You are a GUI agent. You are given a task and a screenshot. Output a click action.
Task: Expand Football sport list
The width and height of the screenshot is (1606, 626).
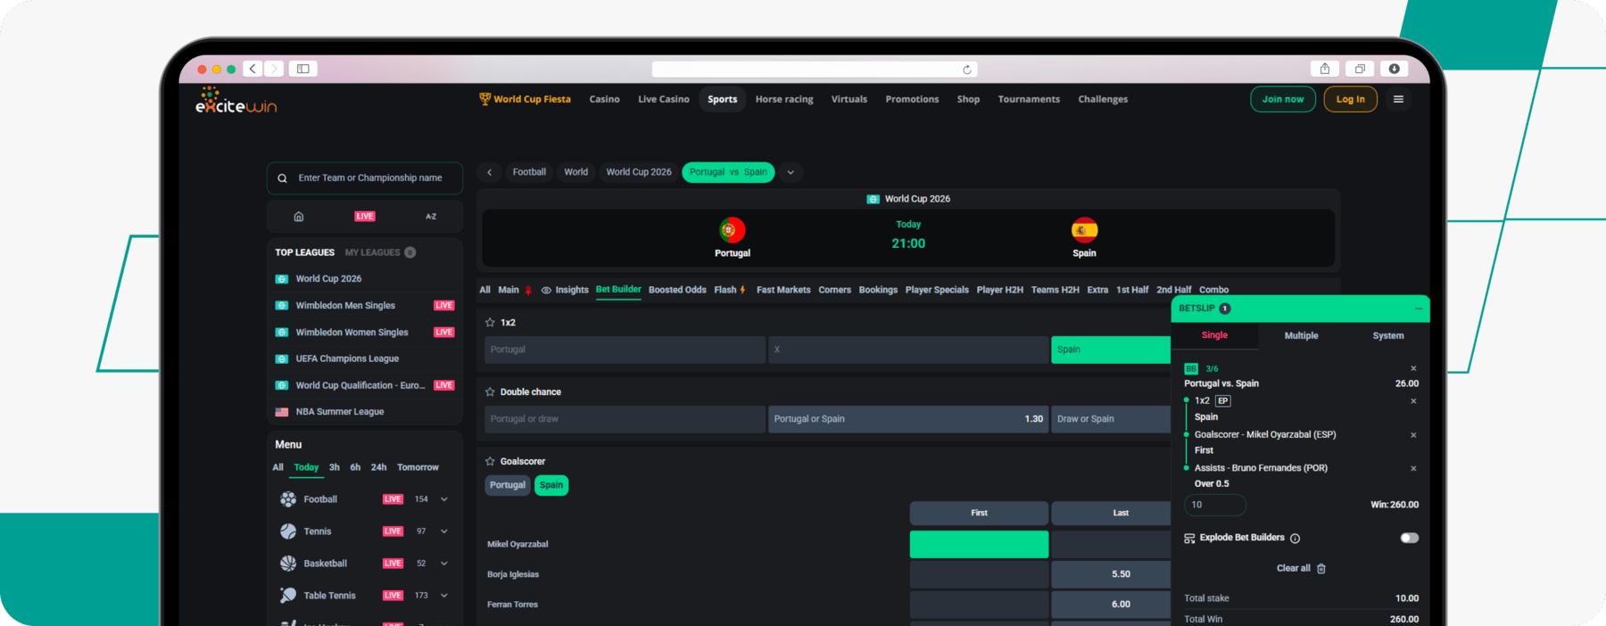click(444, 499)
